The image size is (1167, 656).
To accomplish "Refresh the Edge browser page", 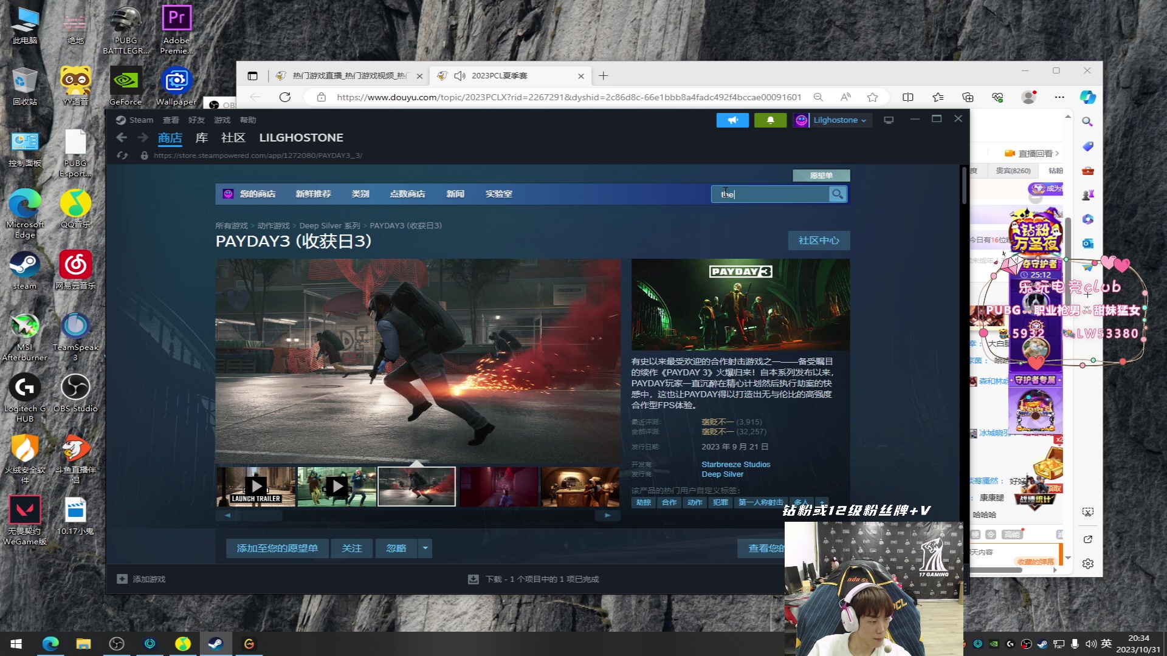I will pyautogui.click(x=285, y=97).
